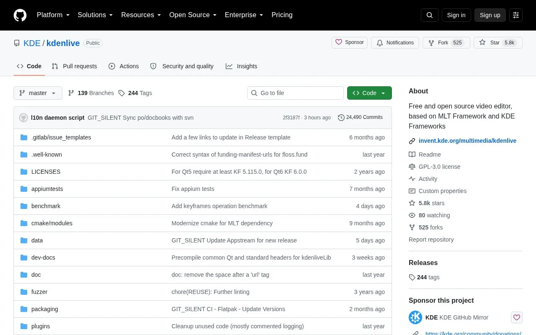536x335 pixels.
Task: Open the Platform navigation menu
Action: (x=53, y=15)
